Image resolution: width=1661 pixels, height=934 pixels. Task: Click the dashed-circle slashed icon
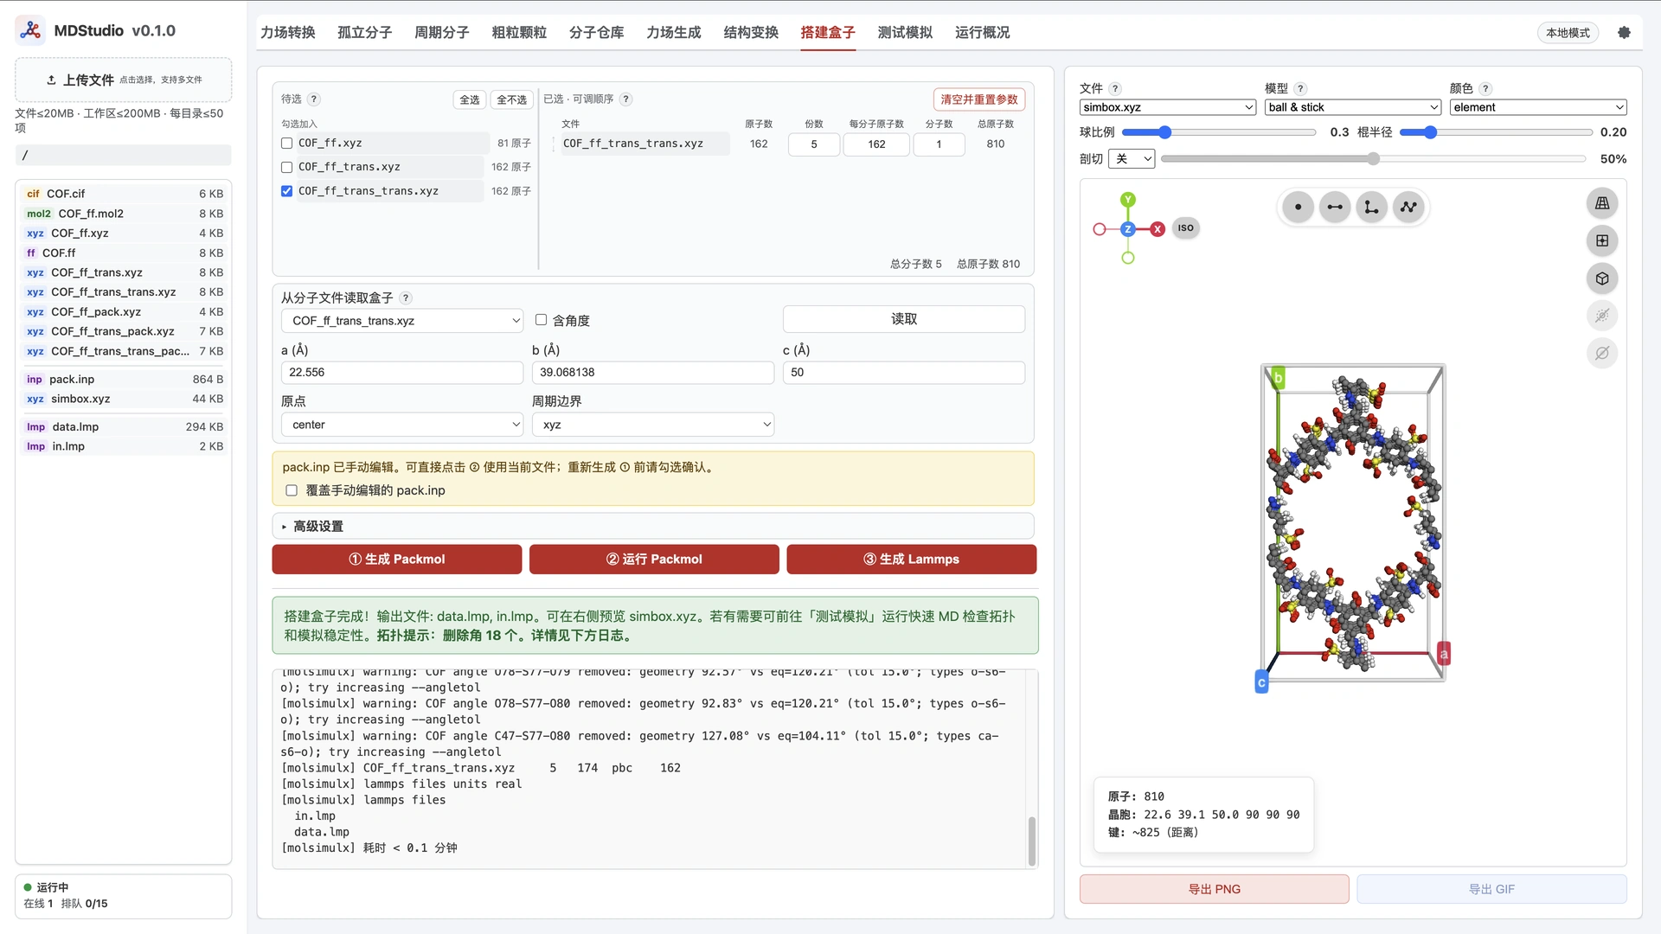[1602, 316]
